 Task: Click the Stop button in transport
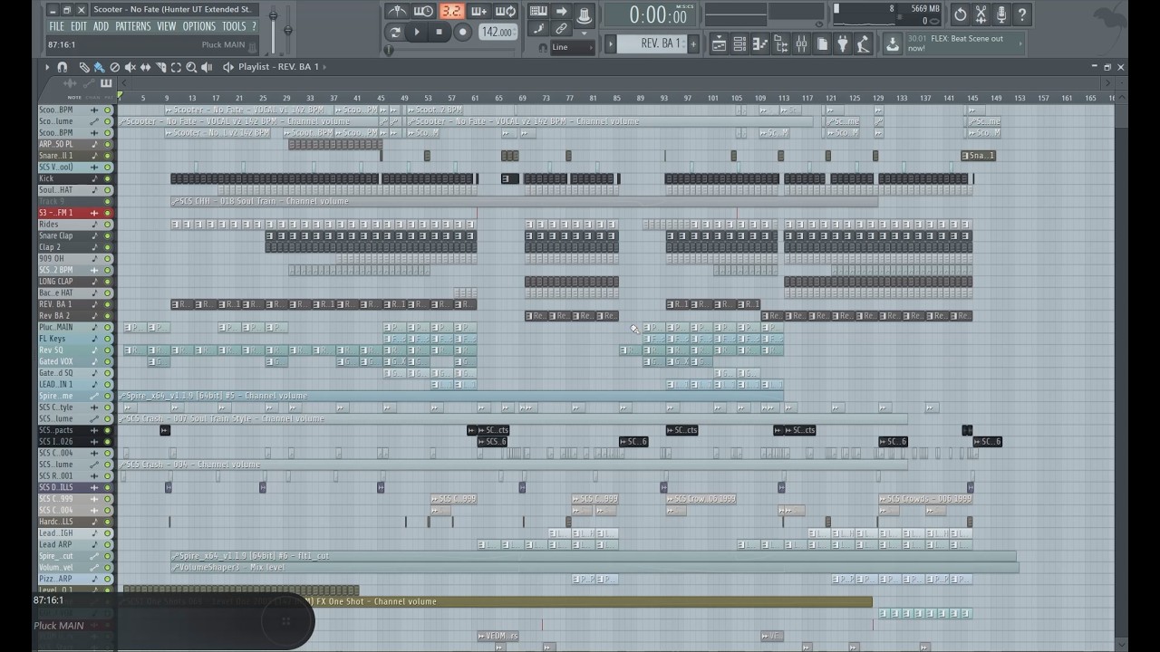[x=440, y=32]
